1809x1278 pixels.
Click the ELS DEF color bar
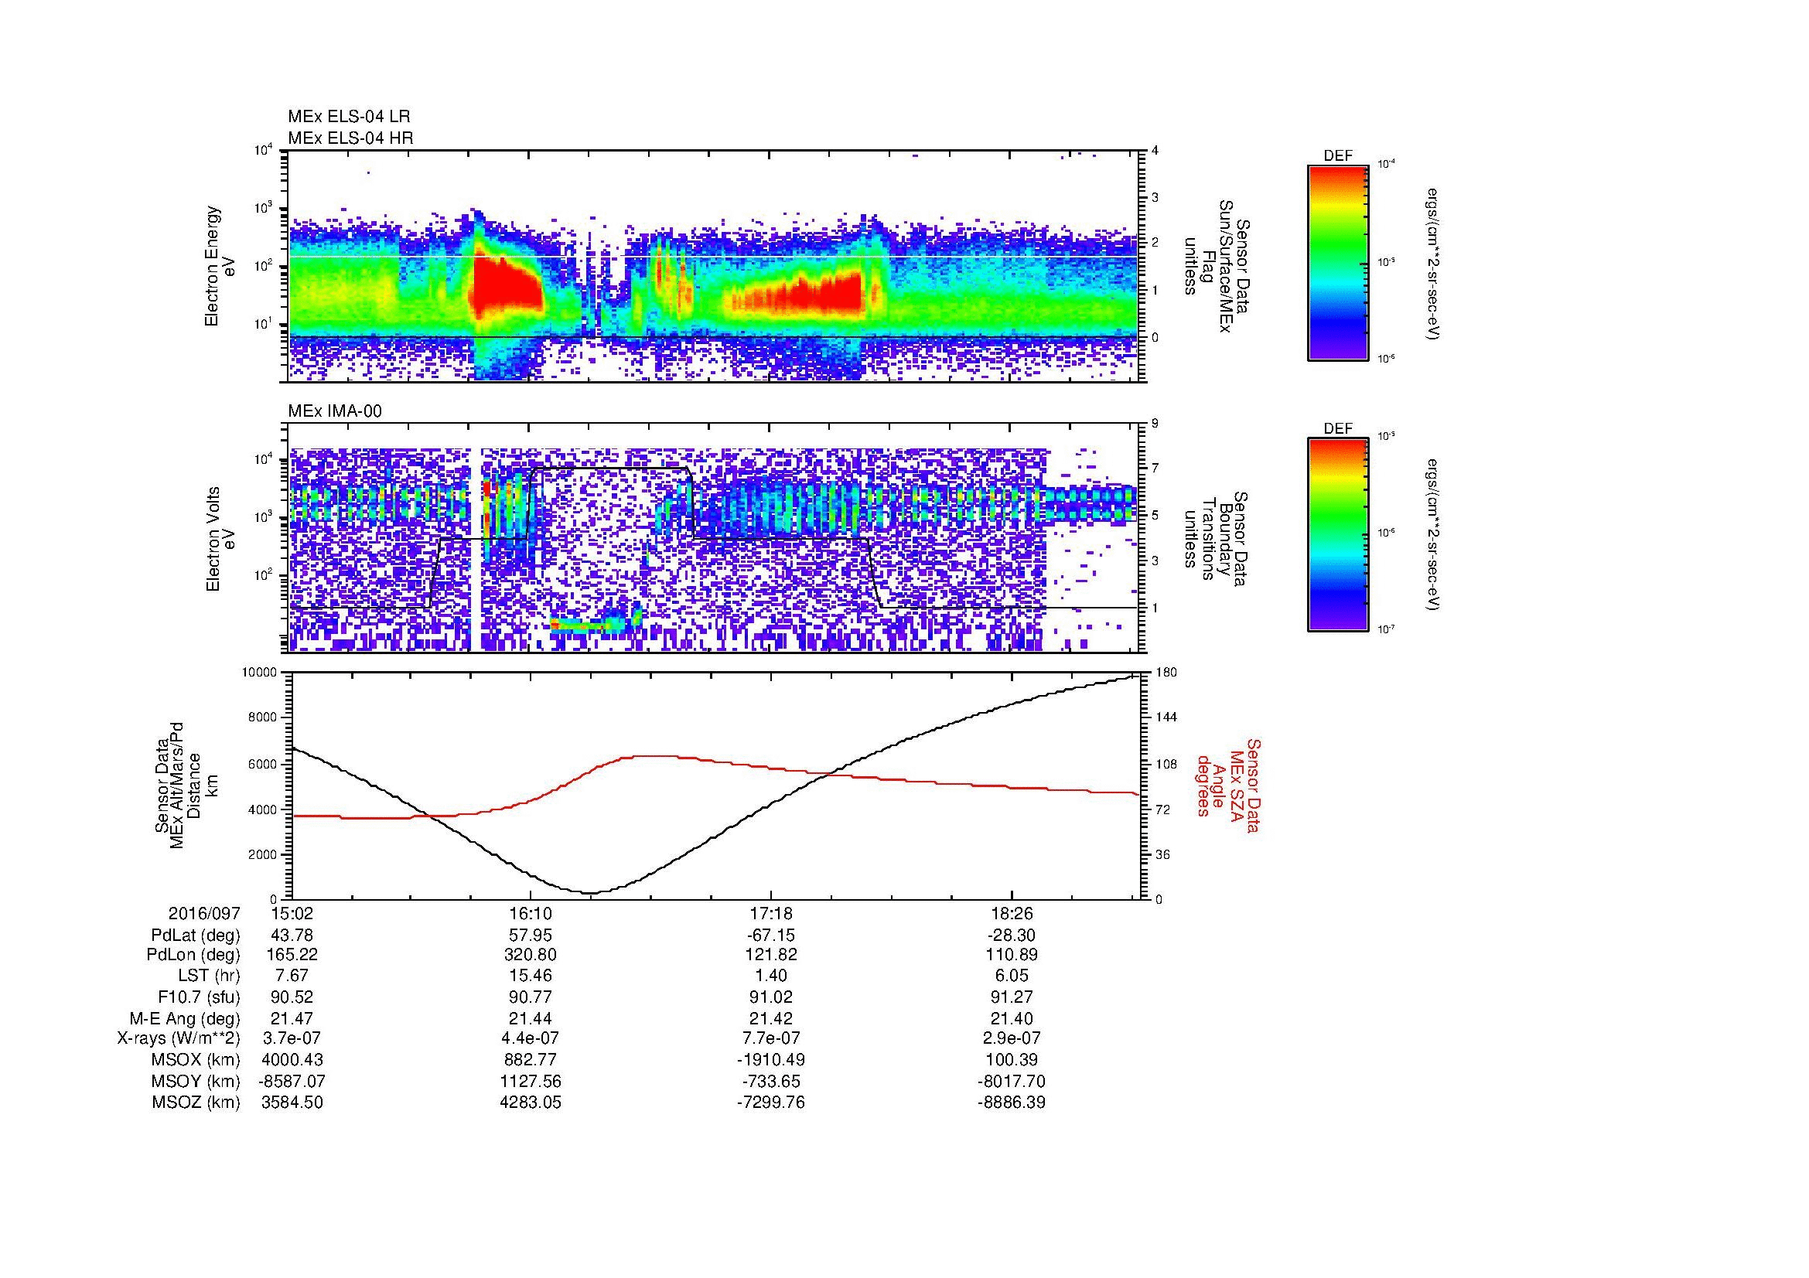coord(1337,262)
